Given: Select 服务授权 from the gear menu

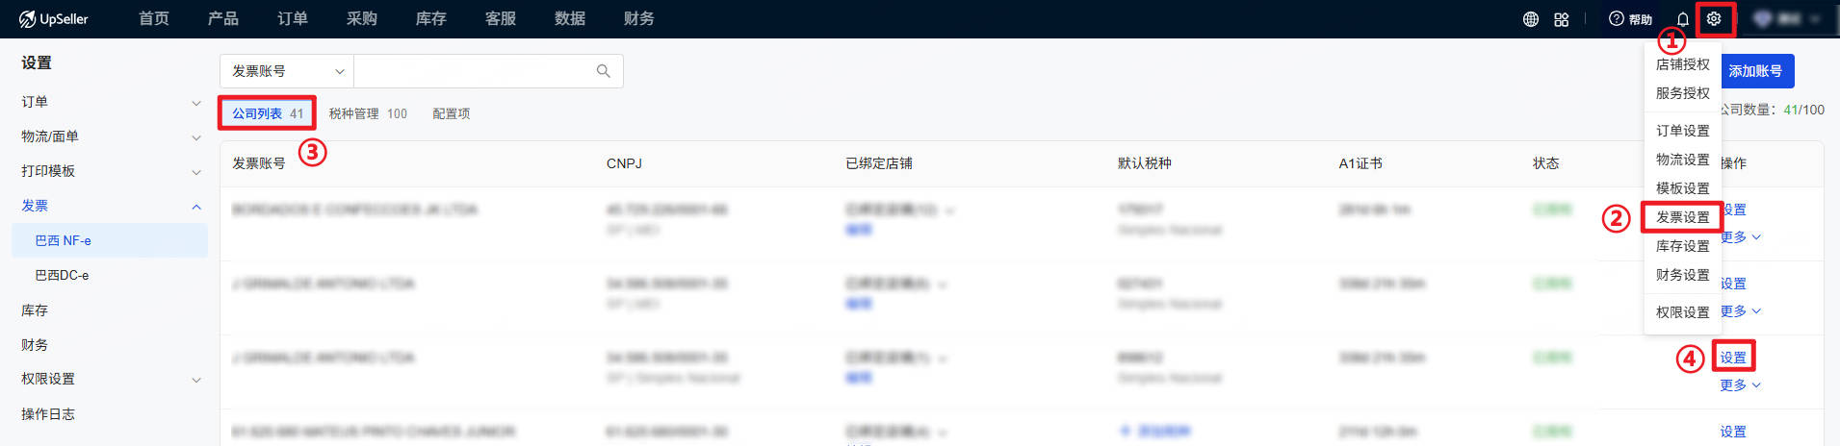Looking at the screenshot, I should point(1683,93).
